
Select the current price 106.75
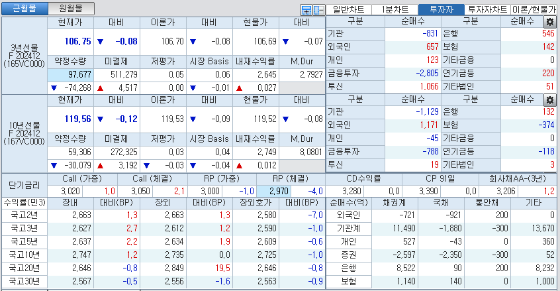[77, 41]
